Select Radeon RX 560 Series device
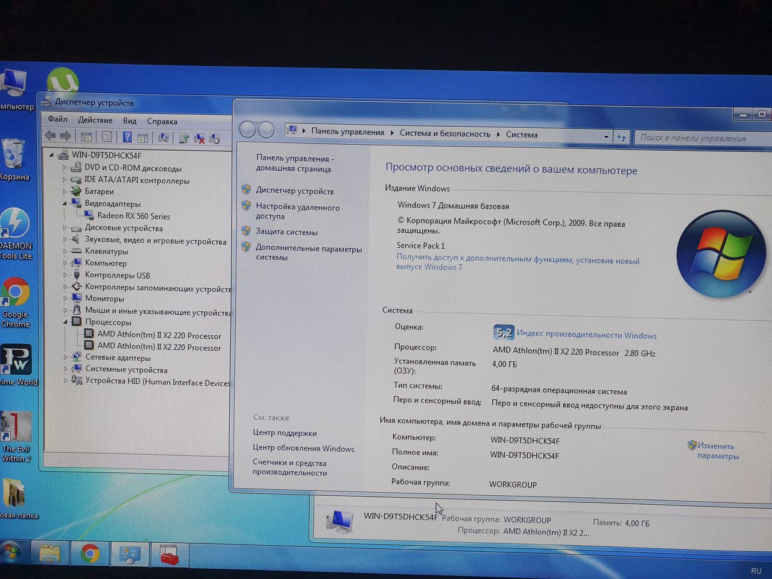 click(x=133, y=216)
